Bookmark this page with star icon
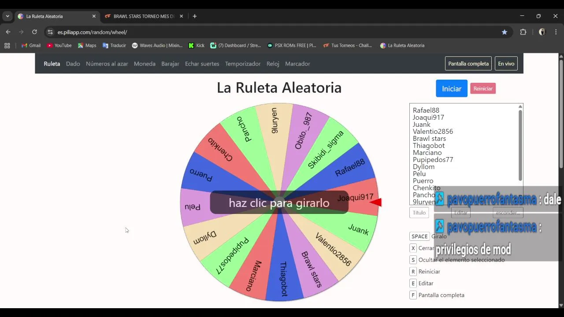The height and width of the screenshot is (317, 564). coord(505,32)
